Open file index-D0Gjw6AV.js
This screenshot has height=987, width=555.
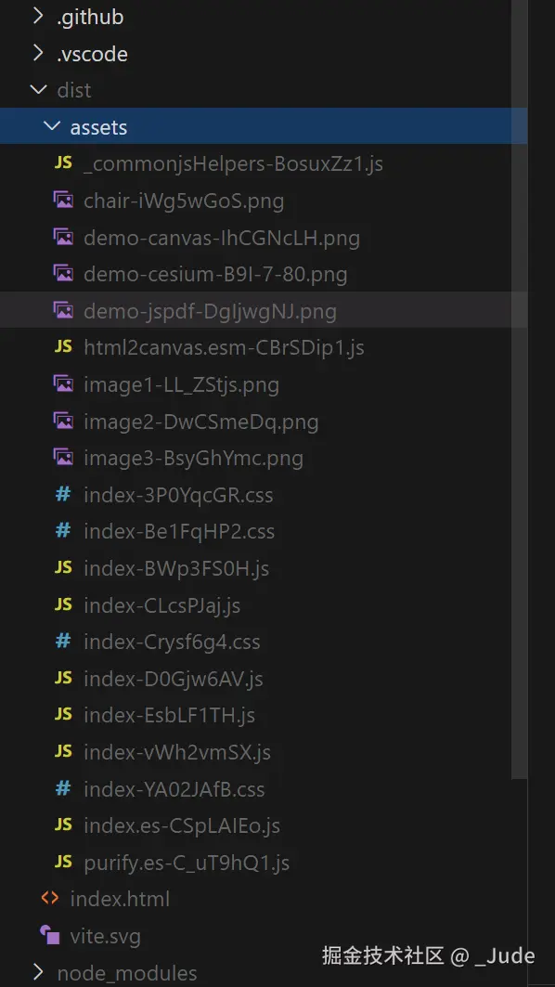point(174,679)
